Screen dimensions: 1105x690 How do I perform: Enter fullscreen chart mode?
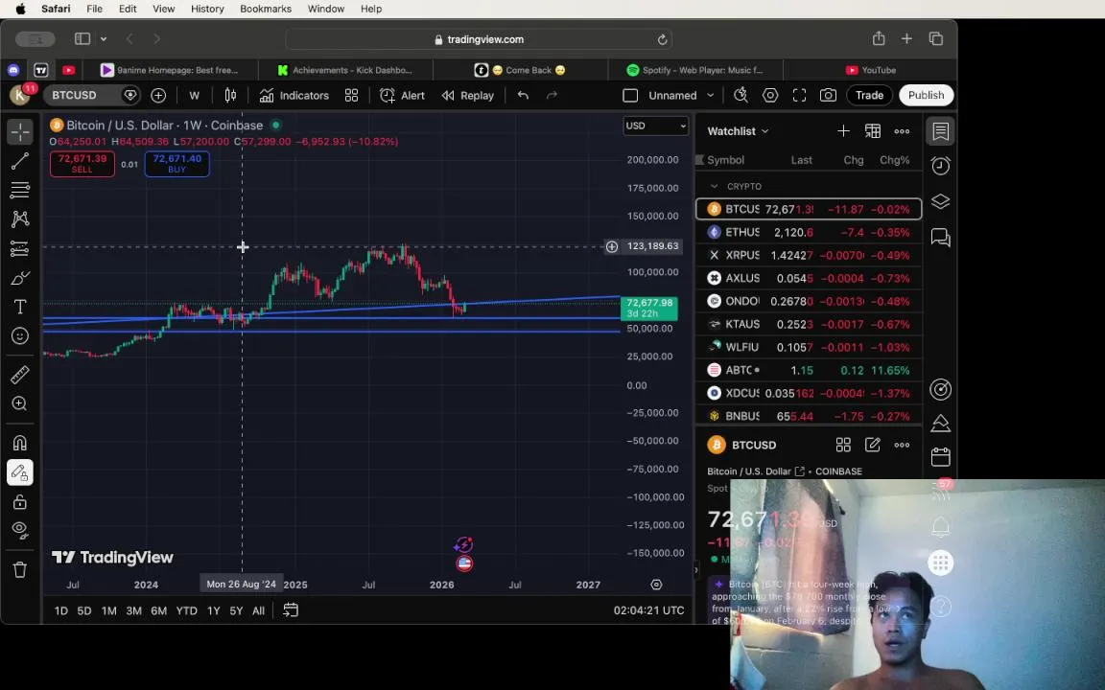coord(799,95)
